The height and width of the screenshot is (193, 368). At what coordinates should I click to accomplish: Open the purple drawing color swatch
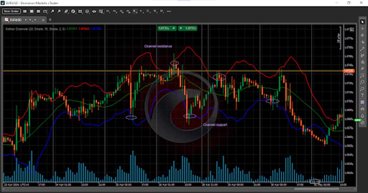point(362,102)
